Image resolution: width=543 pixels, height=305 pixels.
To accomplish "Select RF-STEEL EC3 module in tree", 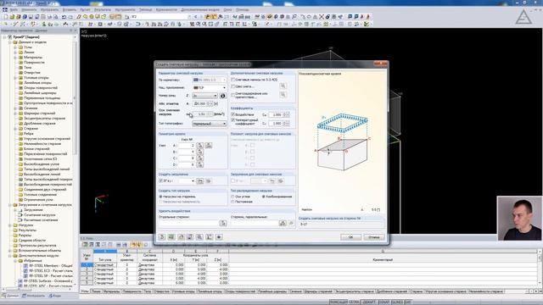I will [51, 271].
